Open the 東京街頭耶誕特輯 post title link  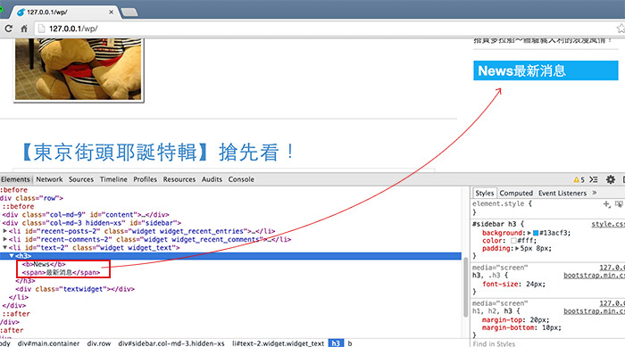click(x=158, y=153)
